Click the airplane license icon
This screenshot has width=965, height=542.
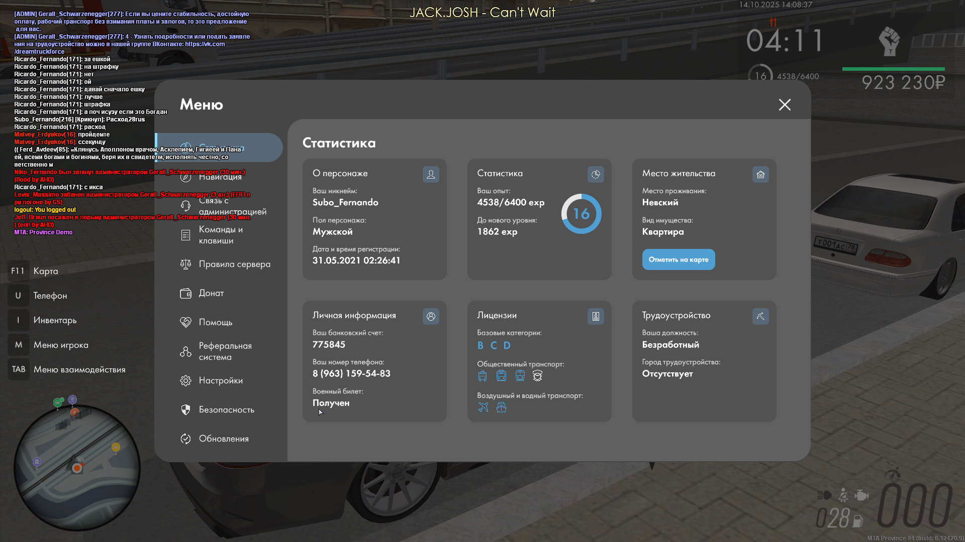[483, 408]
